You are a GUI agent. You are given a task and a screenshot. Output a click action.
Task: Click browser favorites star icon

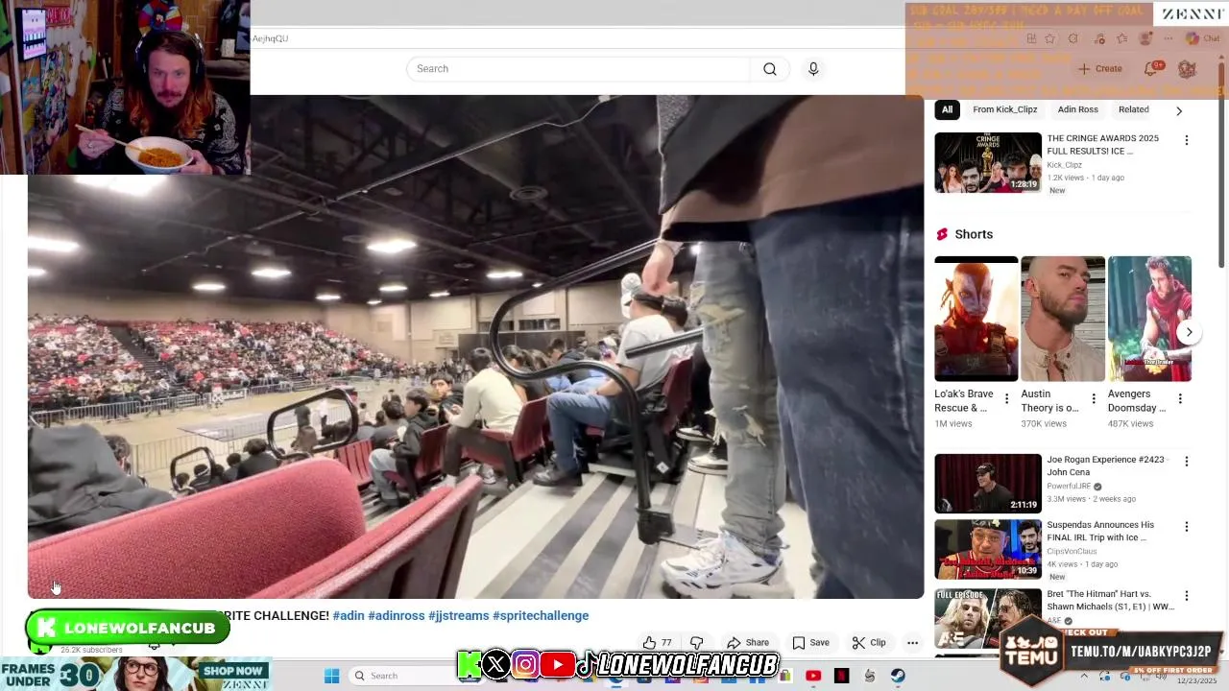coord(1049,38)
